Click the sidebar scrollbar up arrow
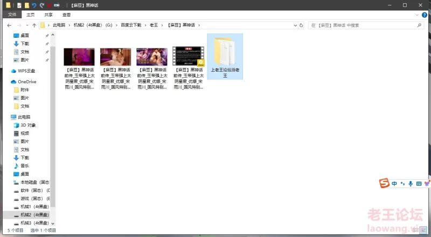Screen dimensions: 431x237 pos(53,35)
